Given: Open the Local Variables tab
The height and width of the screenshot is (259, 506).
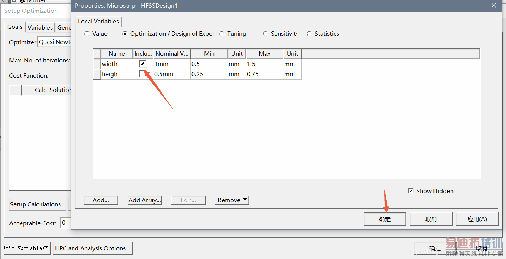Looking at the screenshot, I should coord(98,21).
